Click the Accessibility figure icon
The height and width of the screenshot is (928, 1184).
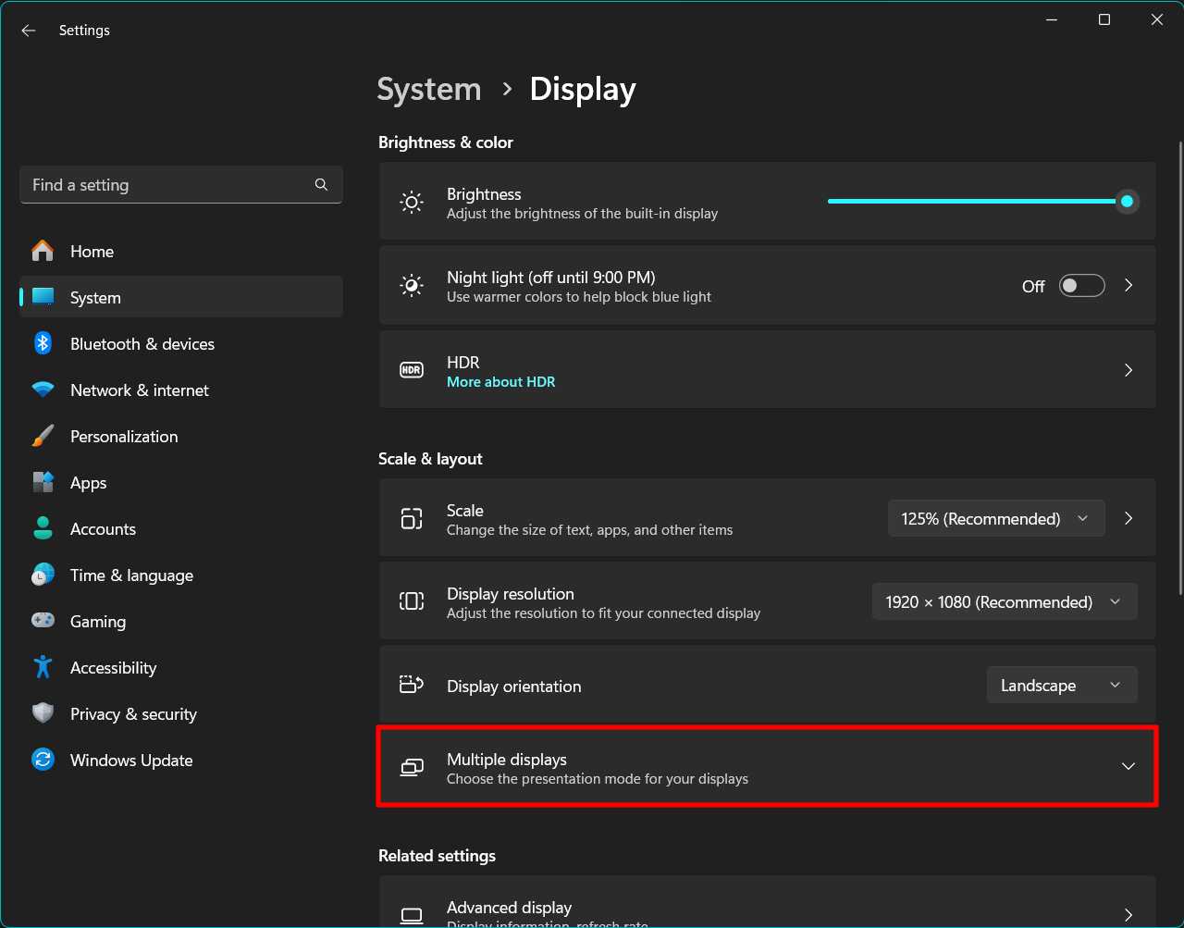click(43, 667)
